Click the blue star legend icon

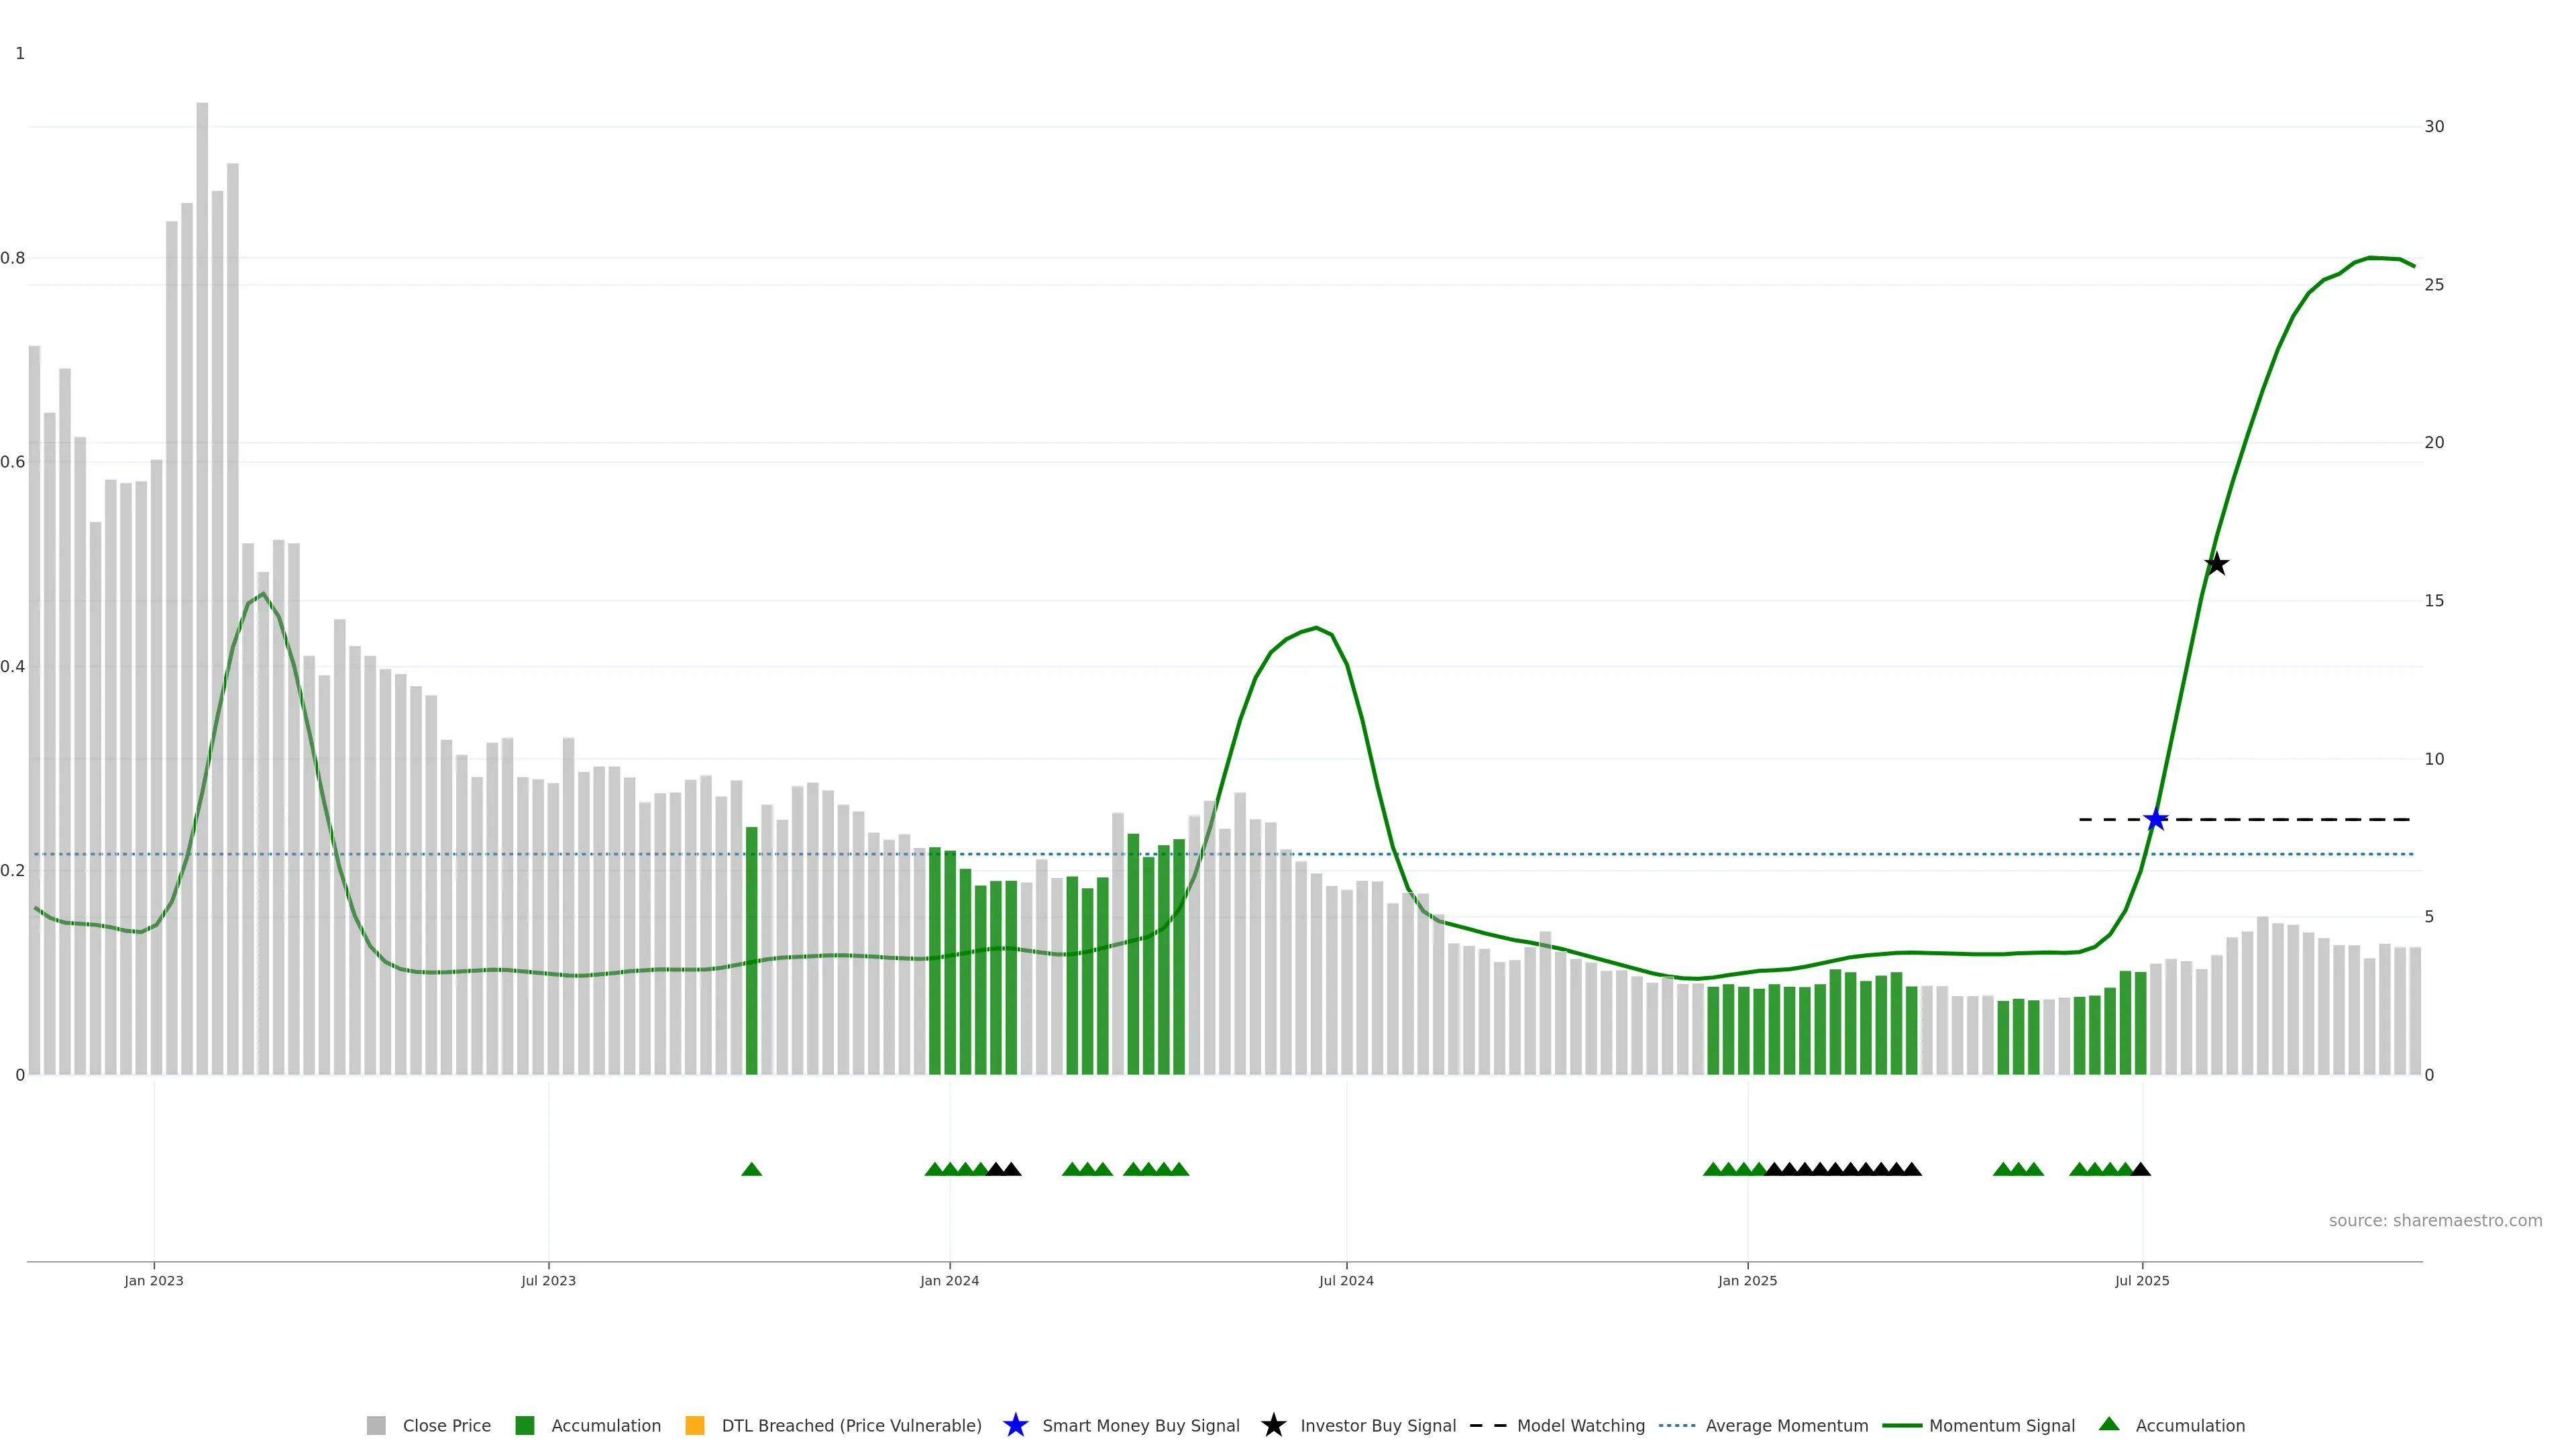click(1015, 1425)
